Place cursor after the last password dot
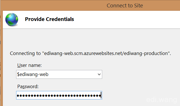Viewport: 180px width, 106px height. point(101,95)
